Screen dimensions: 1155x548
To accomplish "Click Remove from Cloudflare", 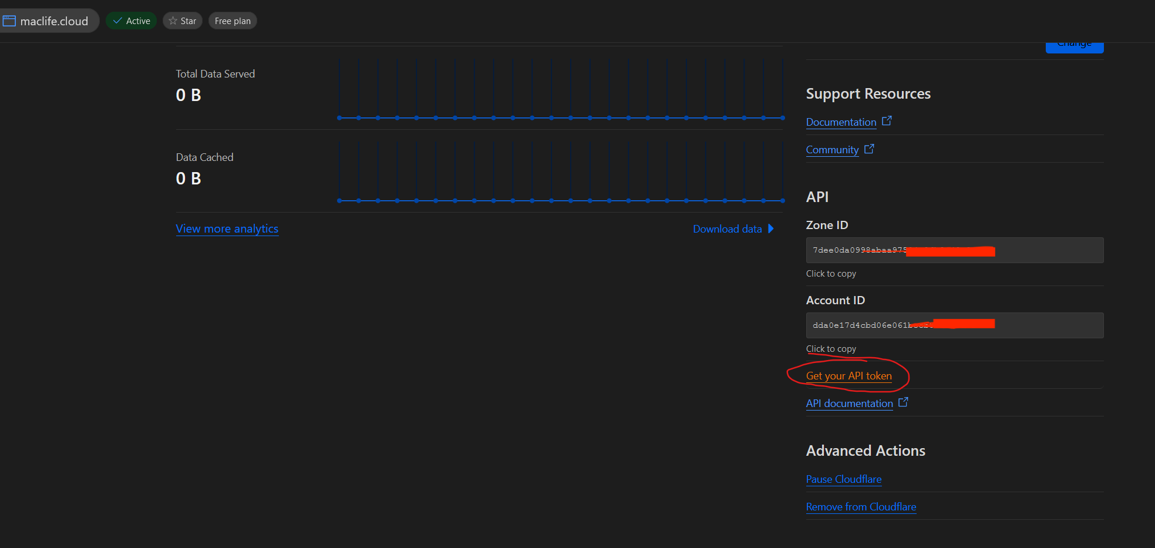I will pyautogui.click(x=861, y=506).
